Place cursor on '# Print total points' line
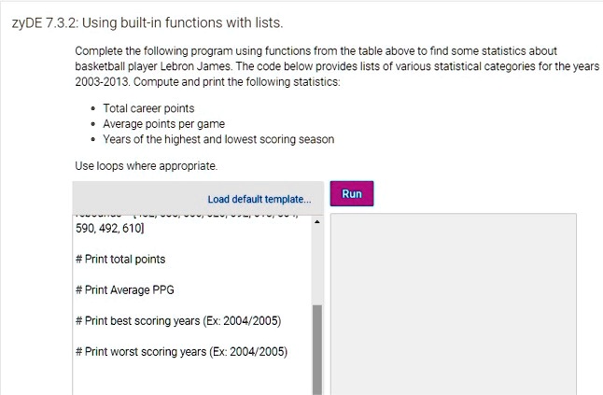The width and height of the screenshot is (603, 395). click(x=120, y=260)
